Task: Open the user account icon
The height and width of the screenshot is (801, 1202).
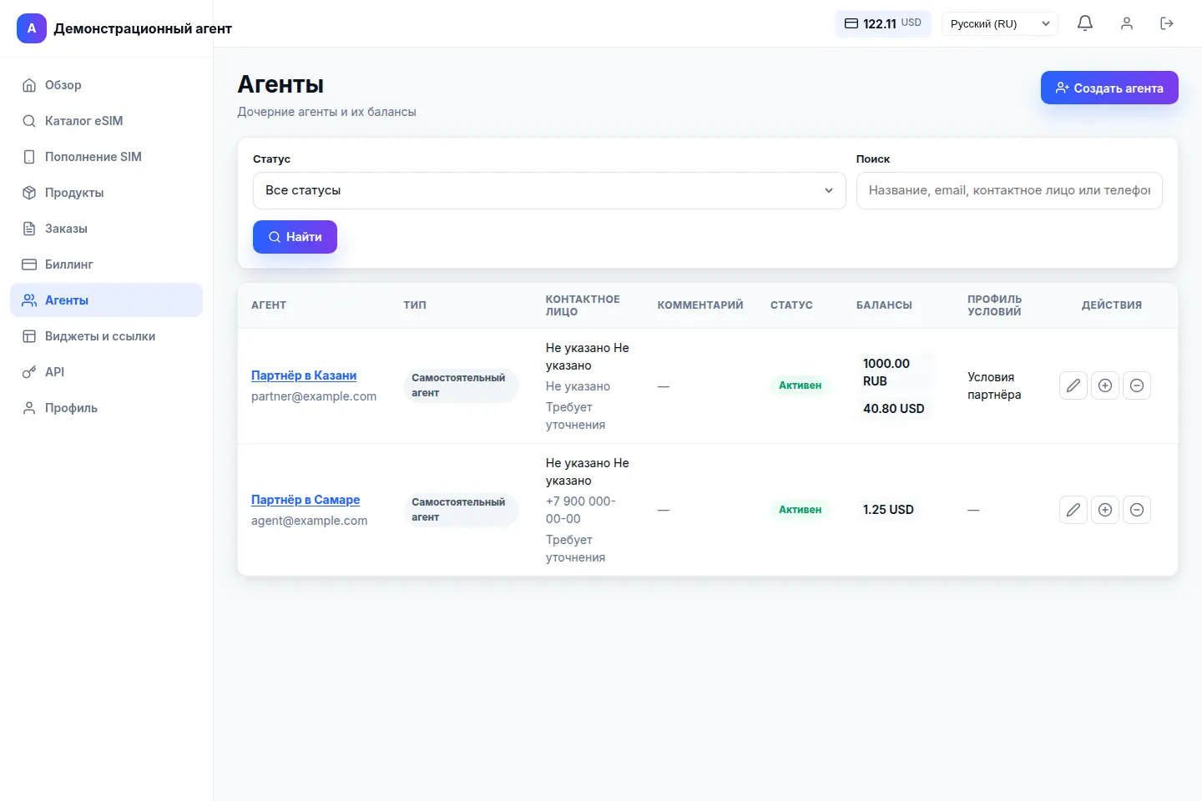Action: (1127, 23)
